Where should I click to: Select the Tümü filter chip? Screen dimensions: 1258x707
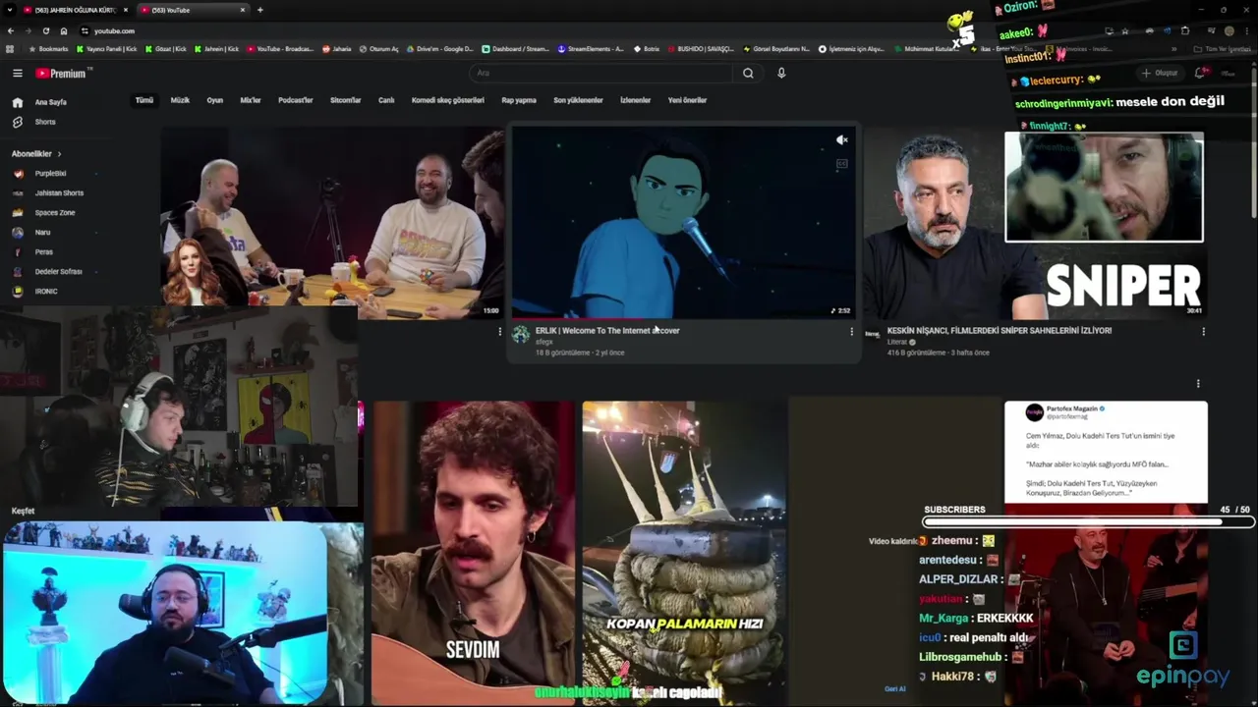click(144, 100)
